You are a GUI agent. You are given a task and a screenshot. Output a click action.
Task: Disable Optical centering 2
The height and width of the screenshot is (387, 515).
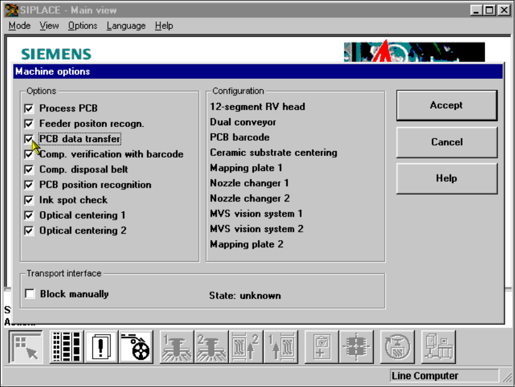29,231
